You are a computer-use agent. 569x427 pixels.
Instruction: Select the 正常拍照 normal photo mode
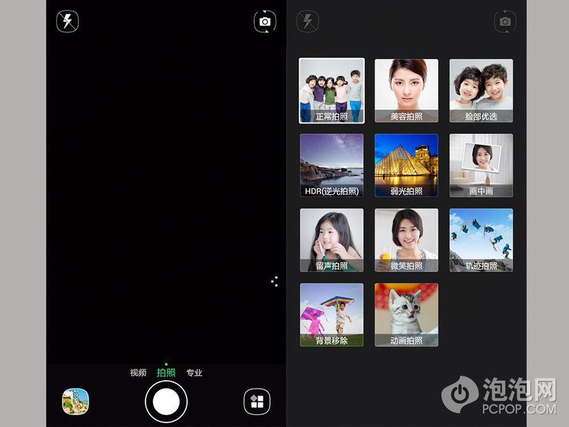click(332, 91)
